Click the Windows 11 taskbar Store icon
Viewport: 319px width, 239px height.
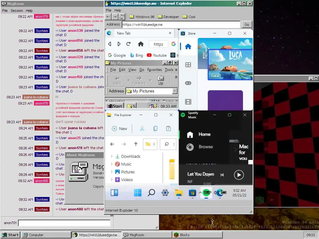tap(192, 192)
